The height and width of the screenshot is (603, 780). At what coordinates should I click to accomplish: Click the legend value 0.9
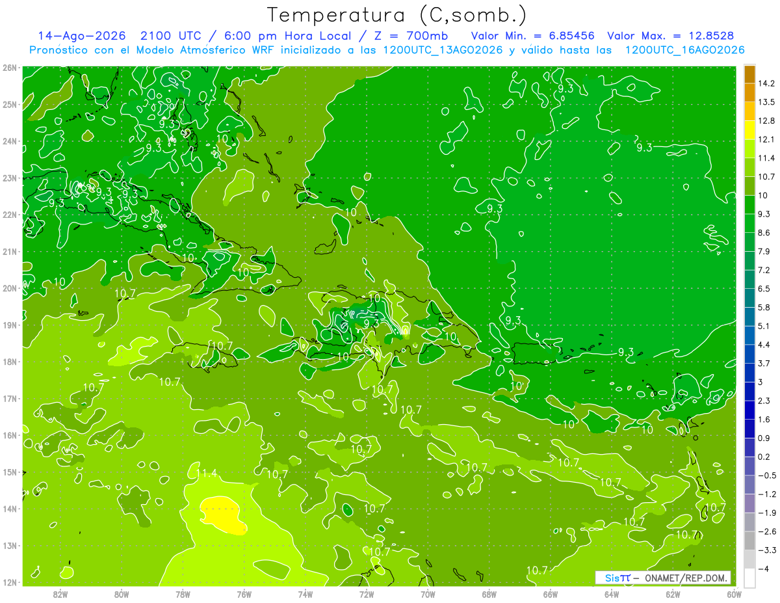click(764, 438)
